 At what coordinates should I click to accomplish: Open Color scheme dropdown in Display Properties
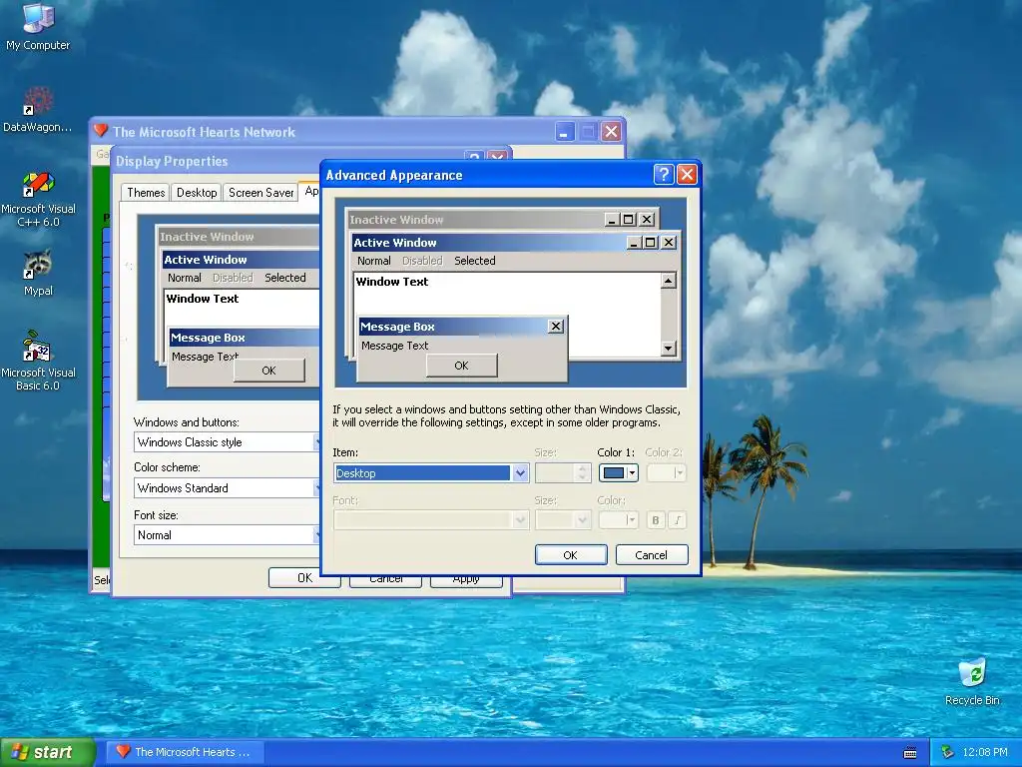pos(228,487)
